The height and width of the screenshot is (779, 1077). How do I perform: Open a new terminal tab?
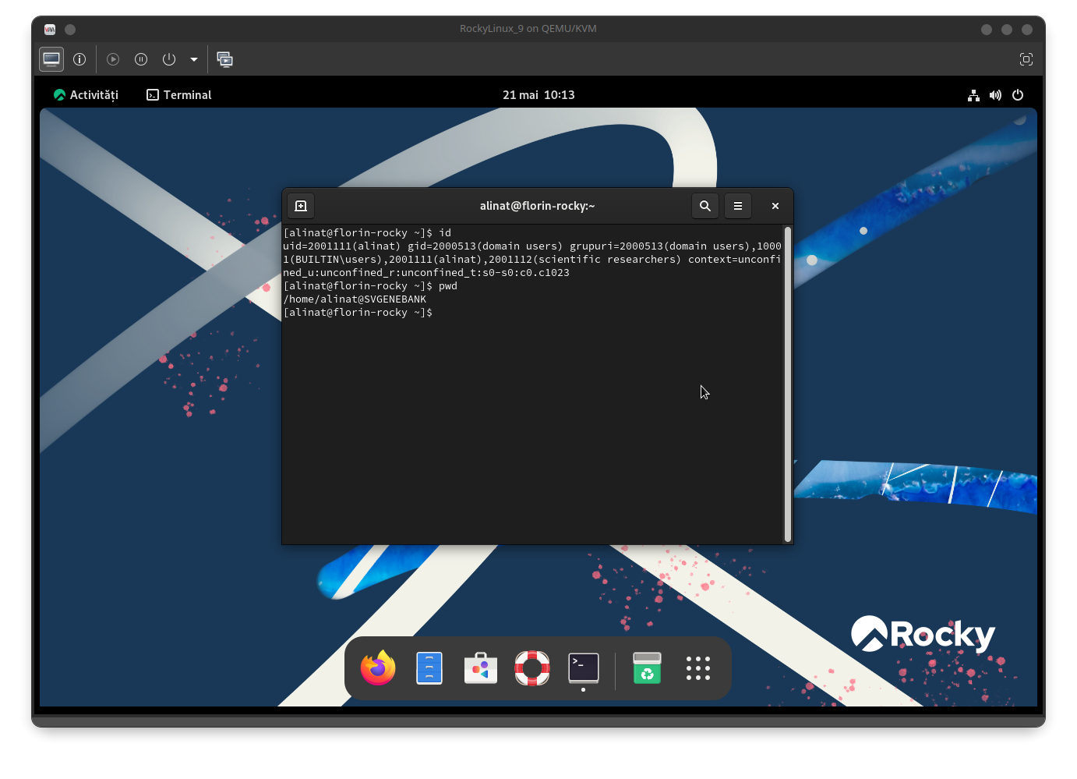click(301, 206)
